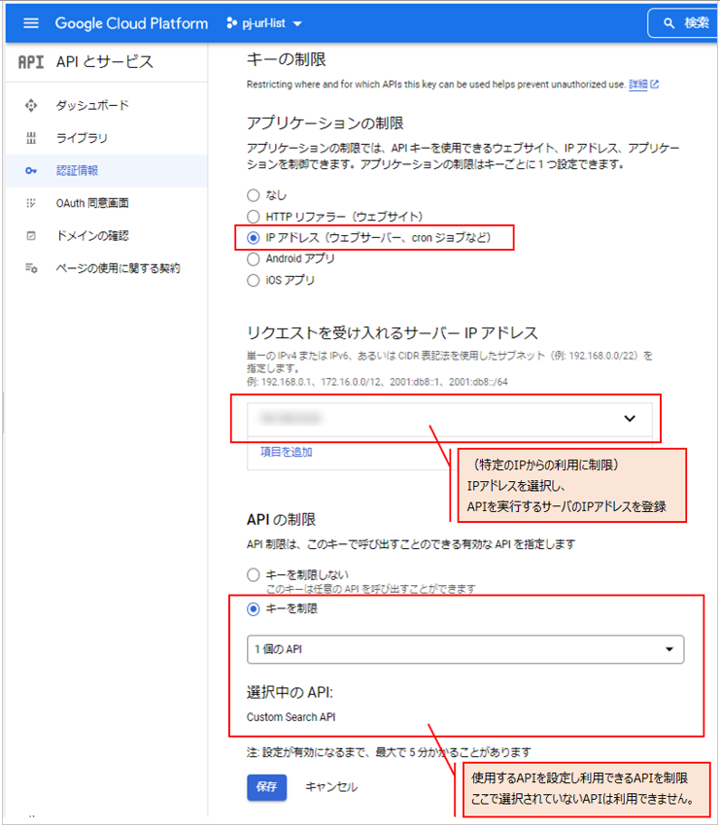Click the pj-url-list project icon

tap(231, 23)
